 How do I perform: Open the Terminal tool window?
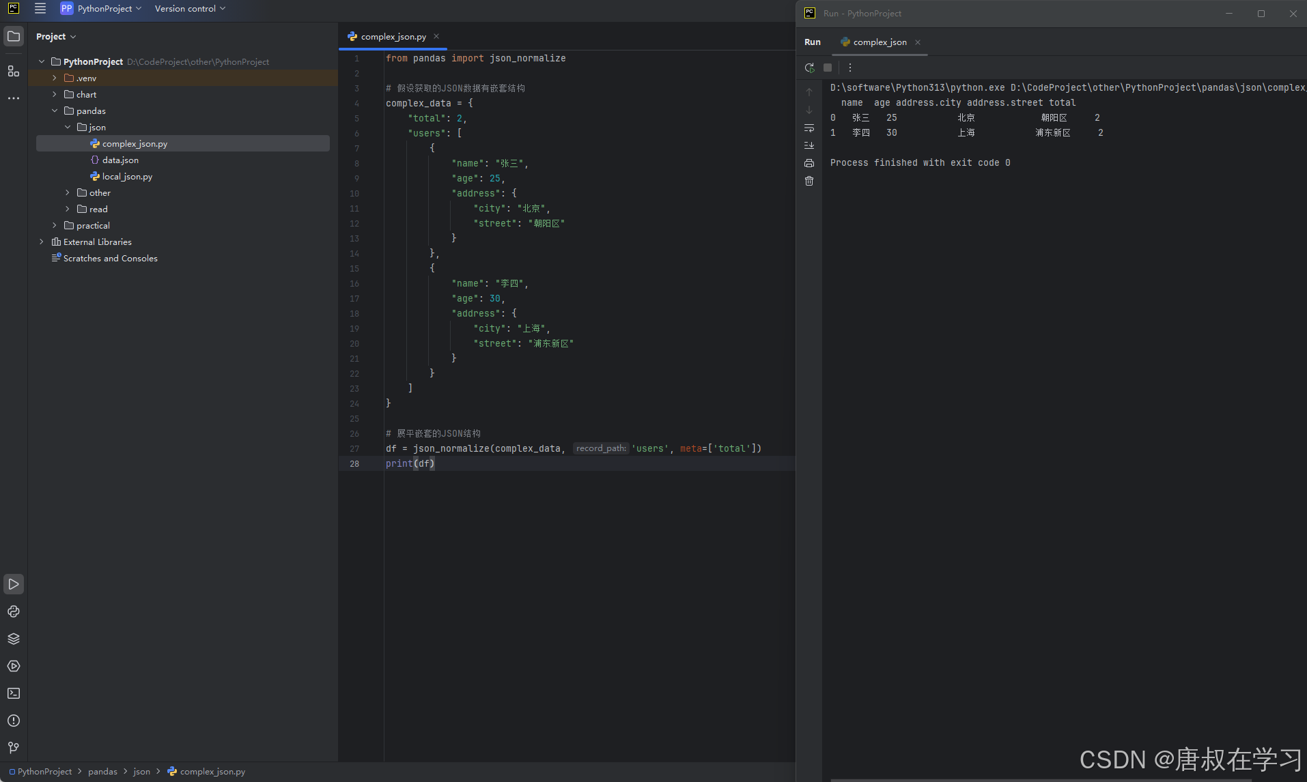tap(14, 693)
